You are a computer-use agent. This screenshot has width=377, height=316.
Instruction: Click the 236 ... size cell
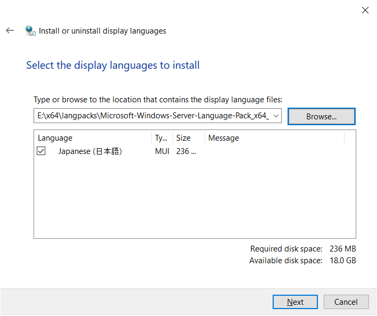[186, 151]
